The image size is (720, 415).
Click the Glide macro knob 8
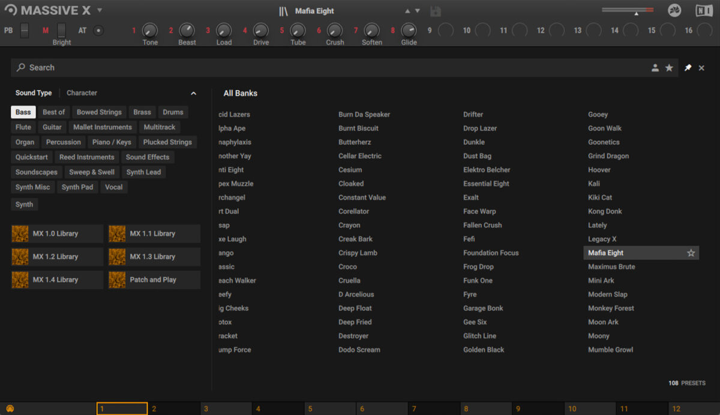click(x=409, y=31)
